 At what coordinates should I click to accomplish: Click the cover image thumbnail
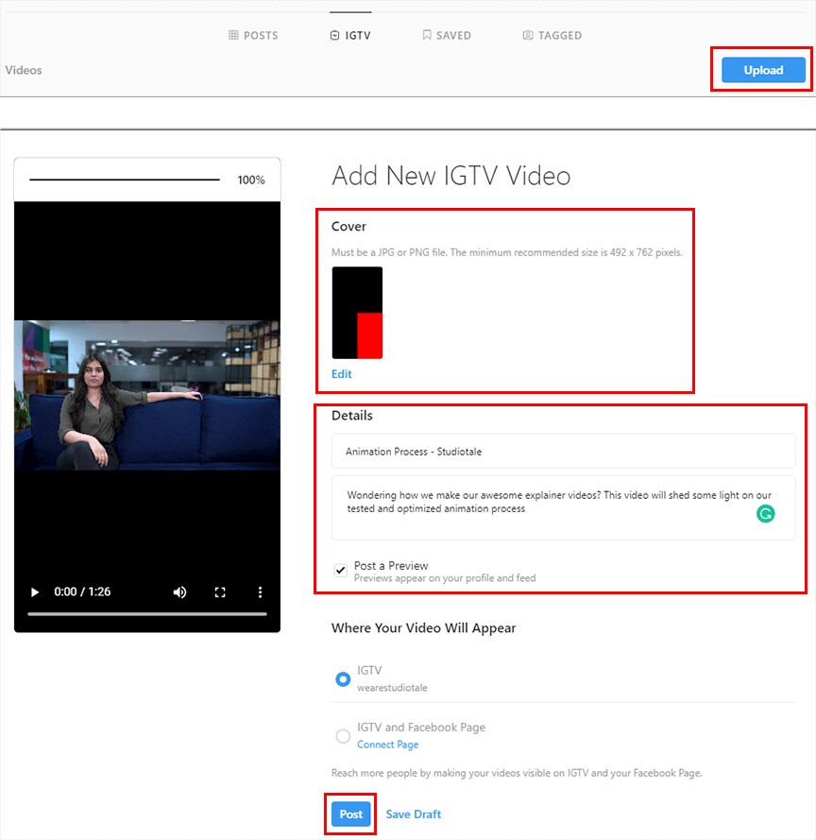point(357,313)
